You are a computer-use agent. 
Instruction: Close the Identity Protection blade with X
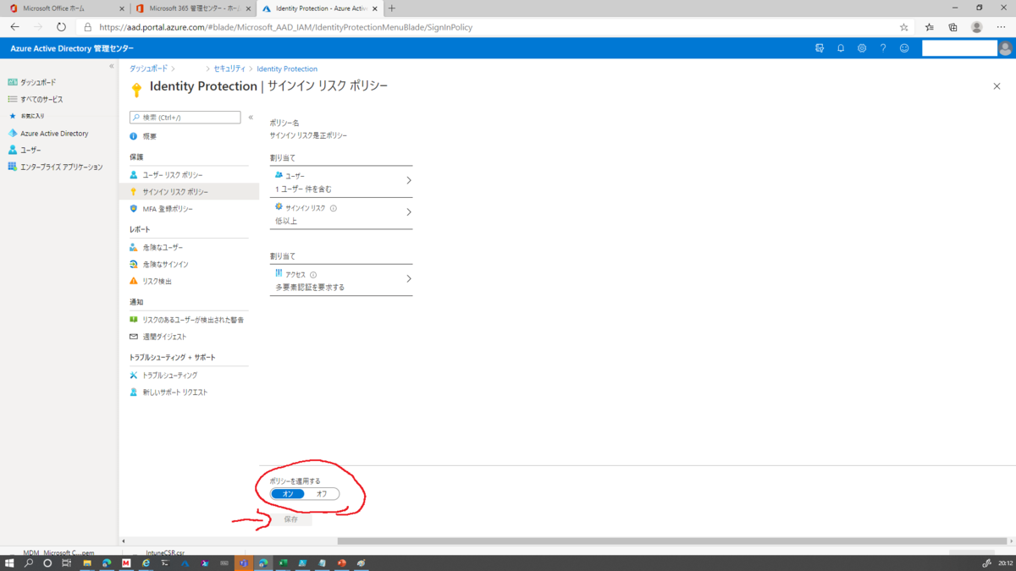(997, 86)
